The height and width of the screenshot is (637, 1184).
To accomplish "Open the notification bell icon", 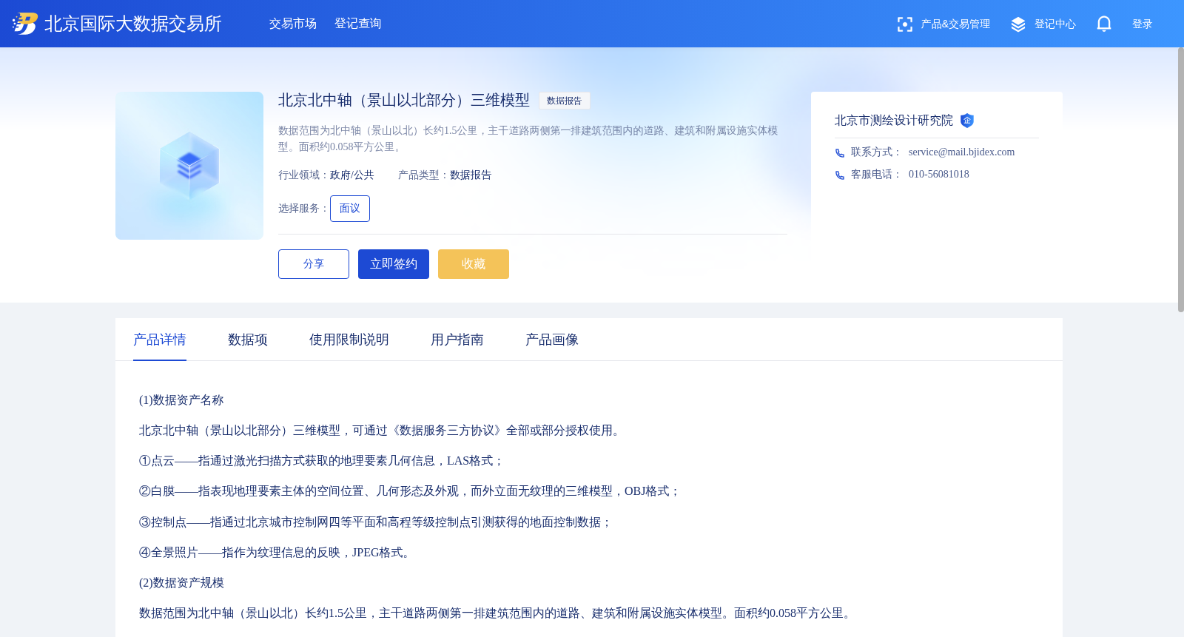I will [1104, 24].
